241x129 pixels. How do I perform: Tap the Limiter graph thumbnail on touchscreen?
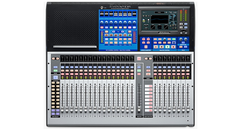point(166,27)
